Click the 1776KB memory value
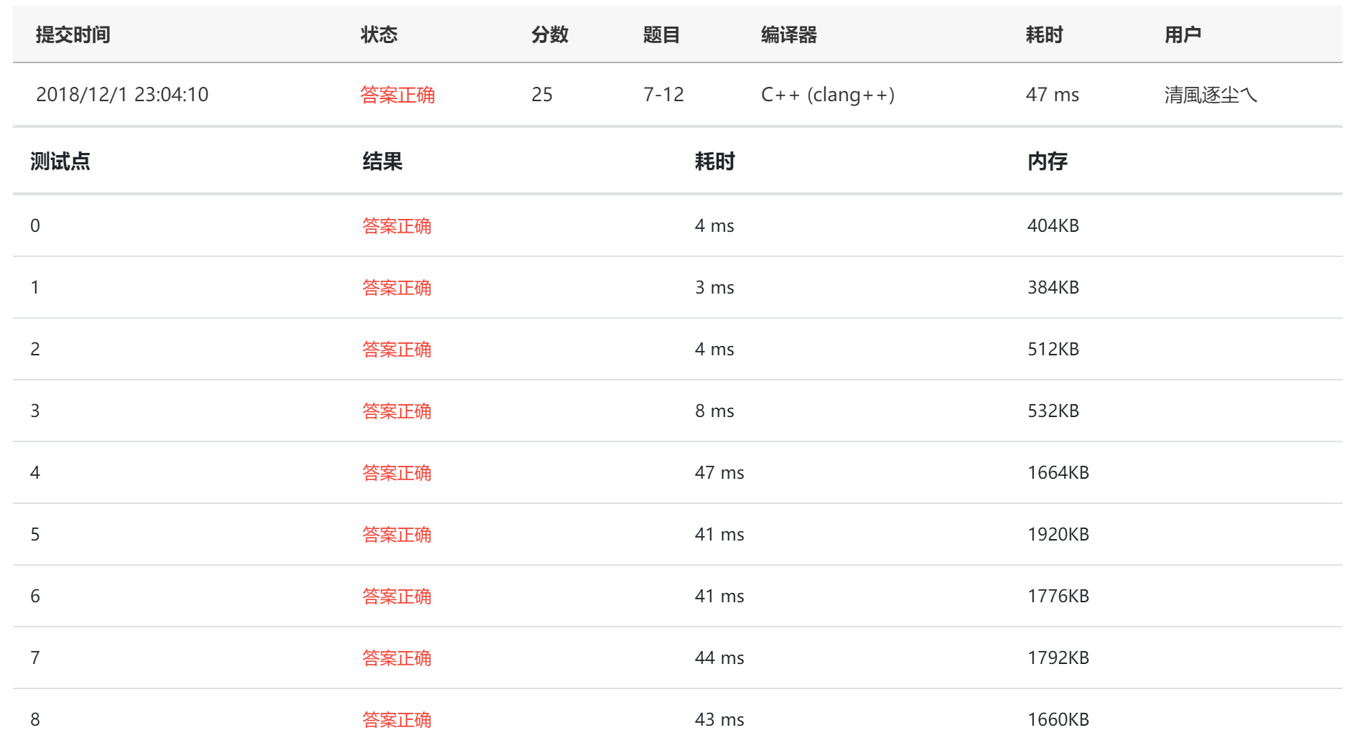1352x753 pixels. coord(1058,597)
